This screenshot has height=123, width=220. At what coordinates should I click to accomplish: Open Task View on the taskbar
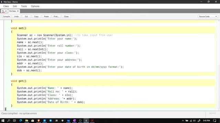pos(14,121)
